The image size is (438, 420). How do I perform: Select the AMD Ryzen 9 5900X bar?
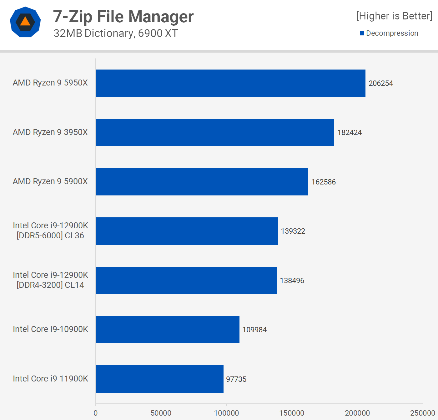click(202, 182)
